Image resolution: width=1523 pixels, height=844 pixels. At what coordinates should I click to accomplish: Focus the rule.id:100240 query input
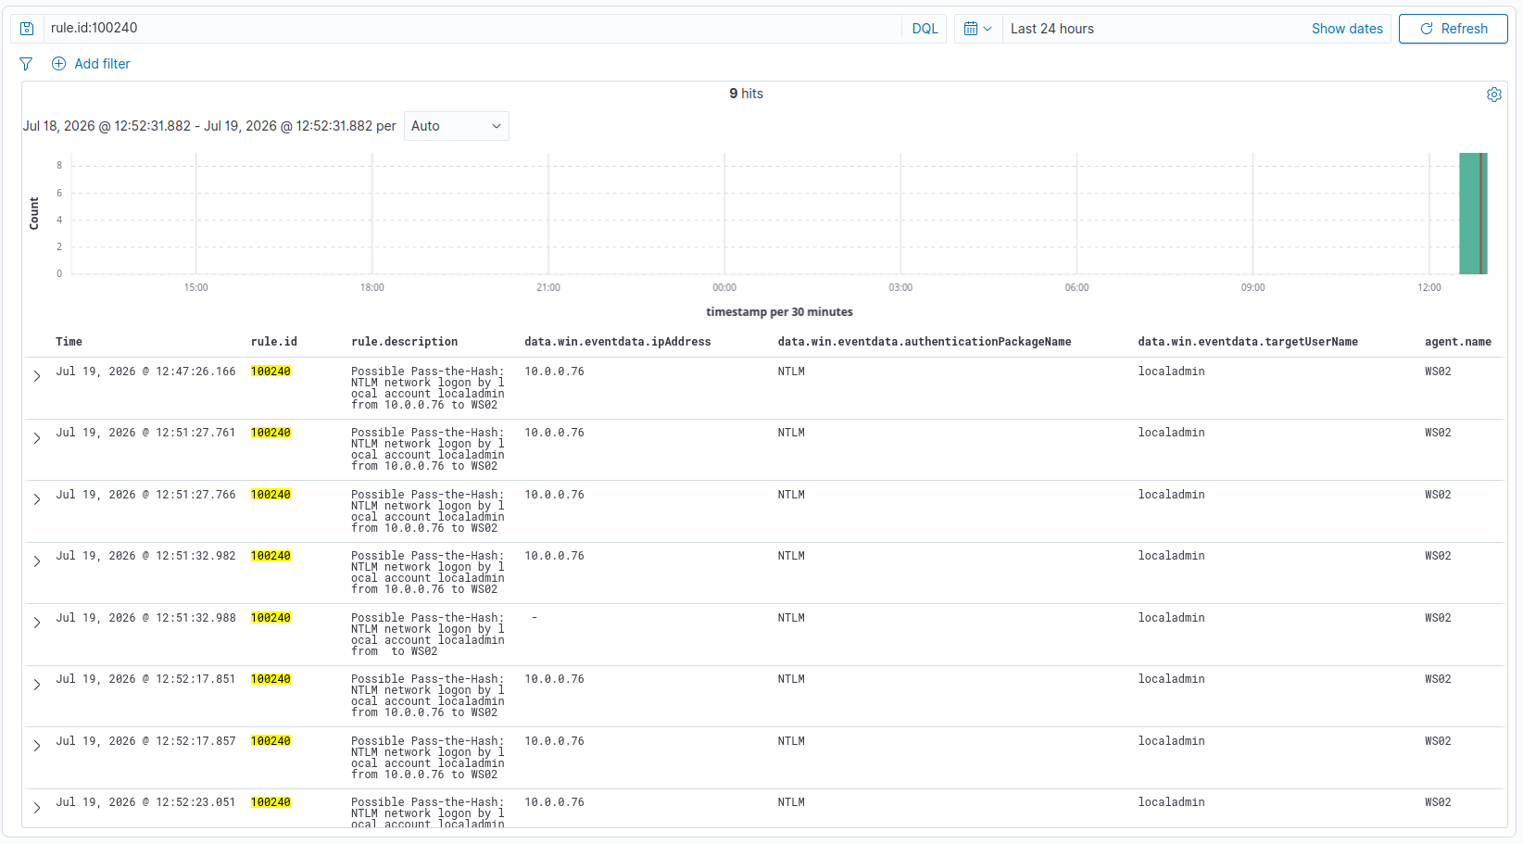(472, 29)
